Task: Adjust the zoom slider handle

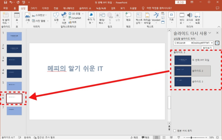Action: (x=191, y=137)
